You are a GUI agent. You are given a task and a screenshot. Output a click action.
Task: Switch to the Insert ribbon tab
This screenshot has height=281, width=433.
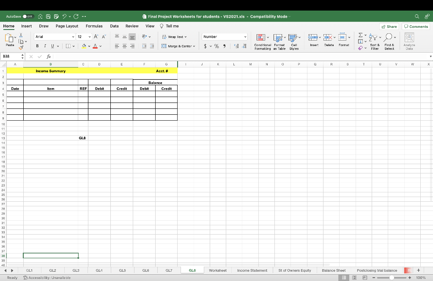(x=27, y=26)
